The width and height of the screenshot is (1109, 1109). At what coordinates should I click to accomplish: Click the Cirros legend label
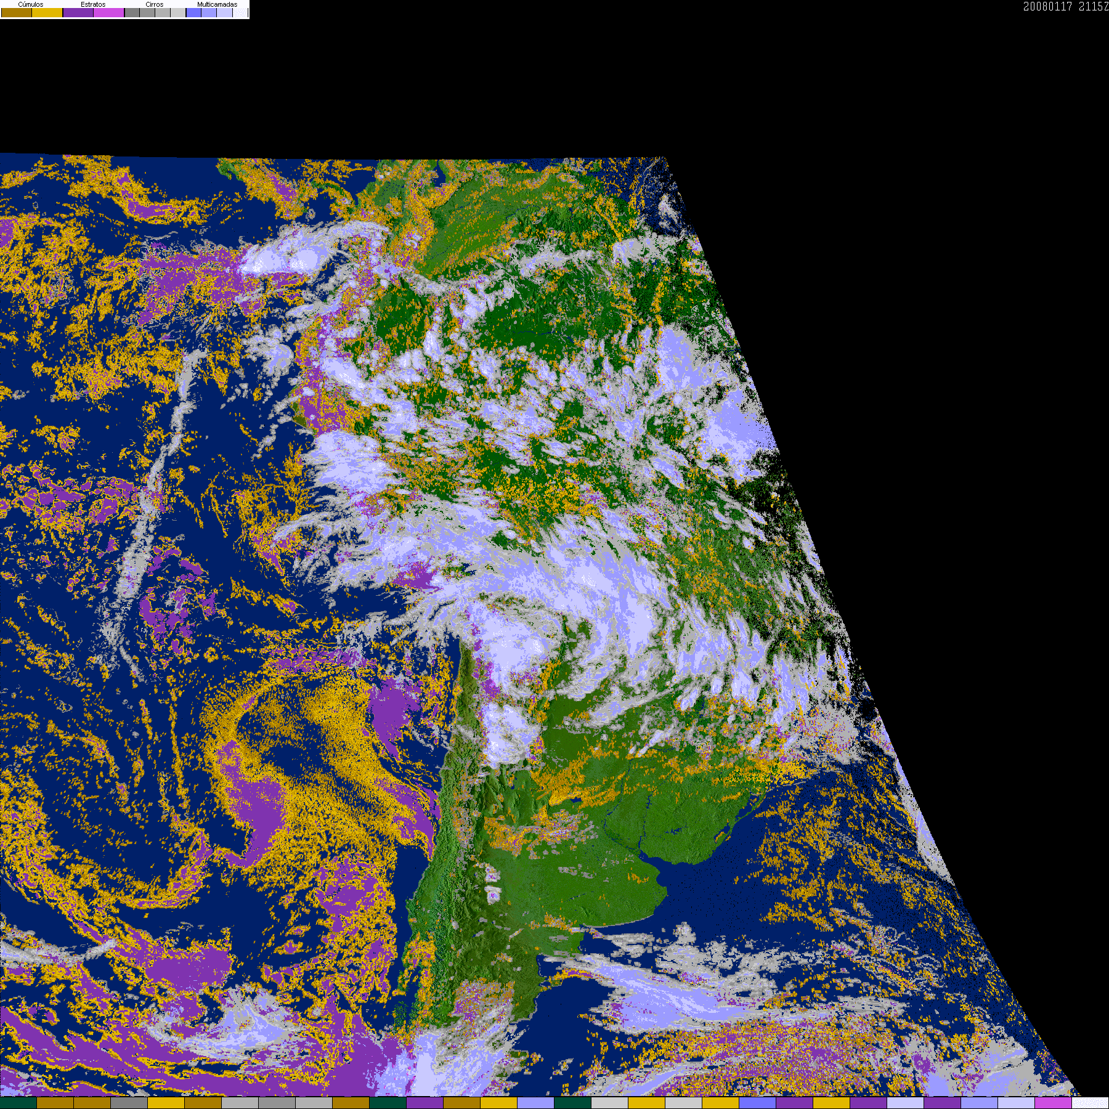[155, 4]
